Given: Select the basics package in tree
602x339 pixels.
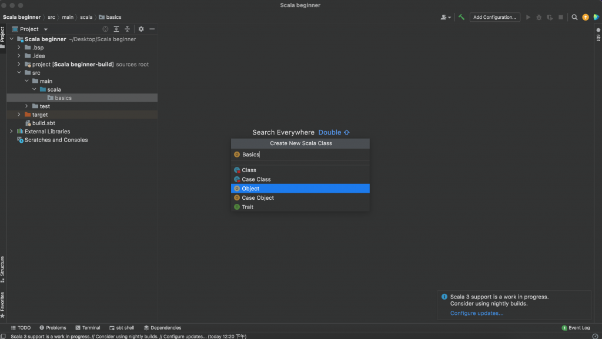Looking at the screenshot, I should (82, 98).
